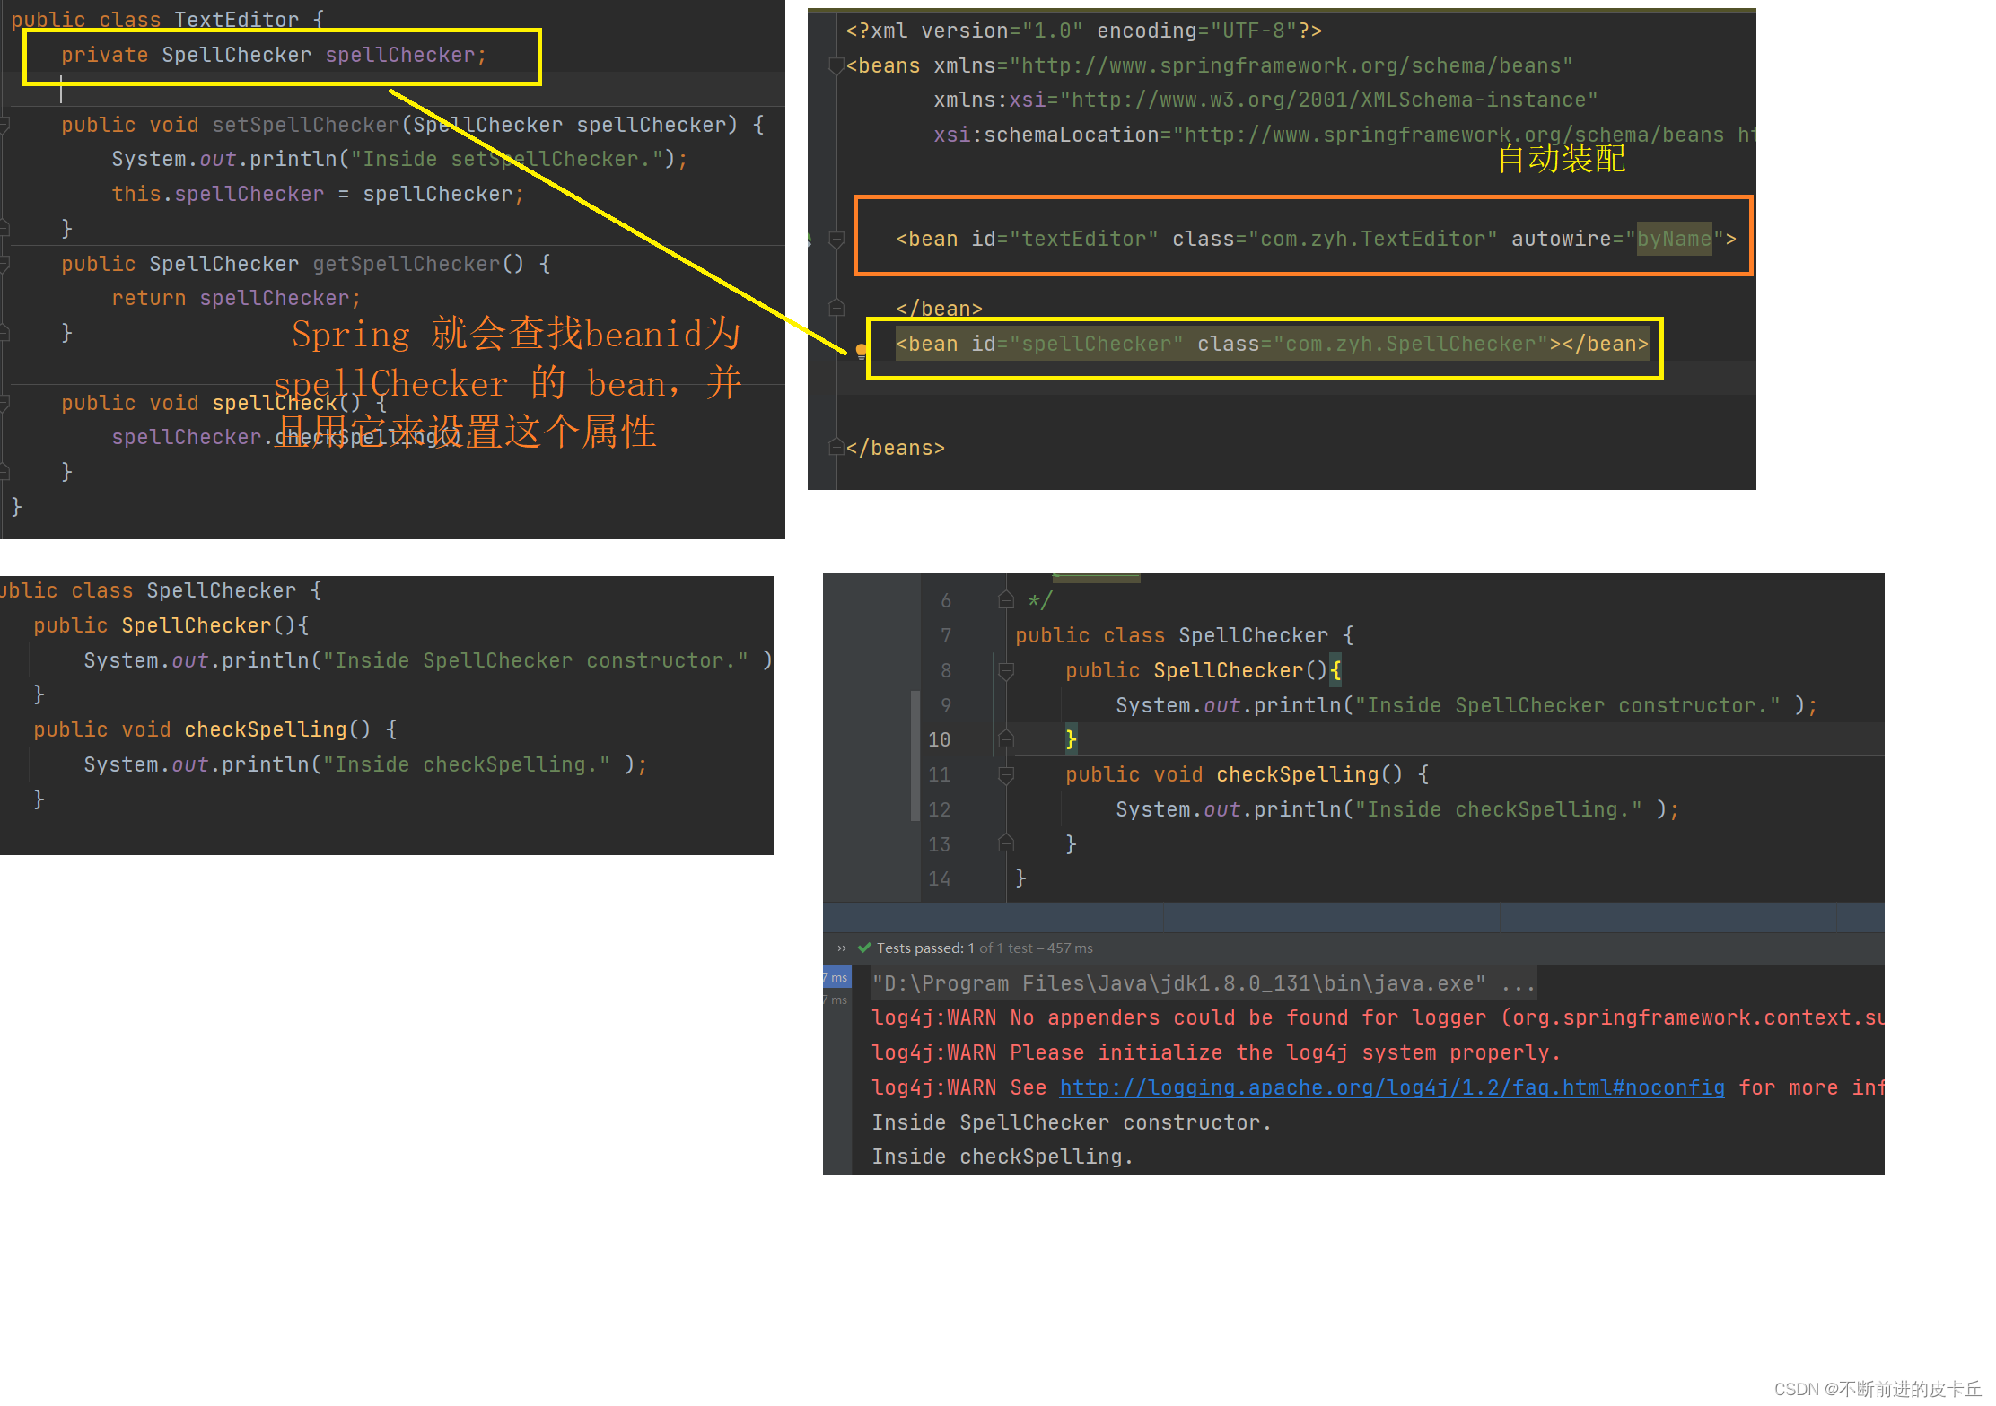Click the id="spellChecker" bean definition line
This screenshot has height=1406, width=1996.
point(1272,344)
